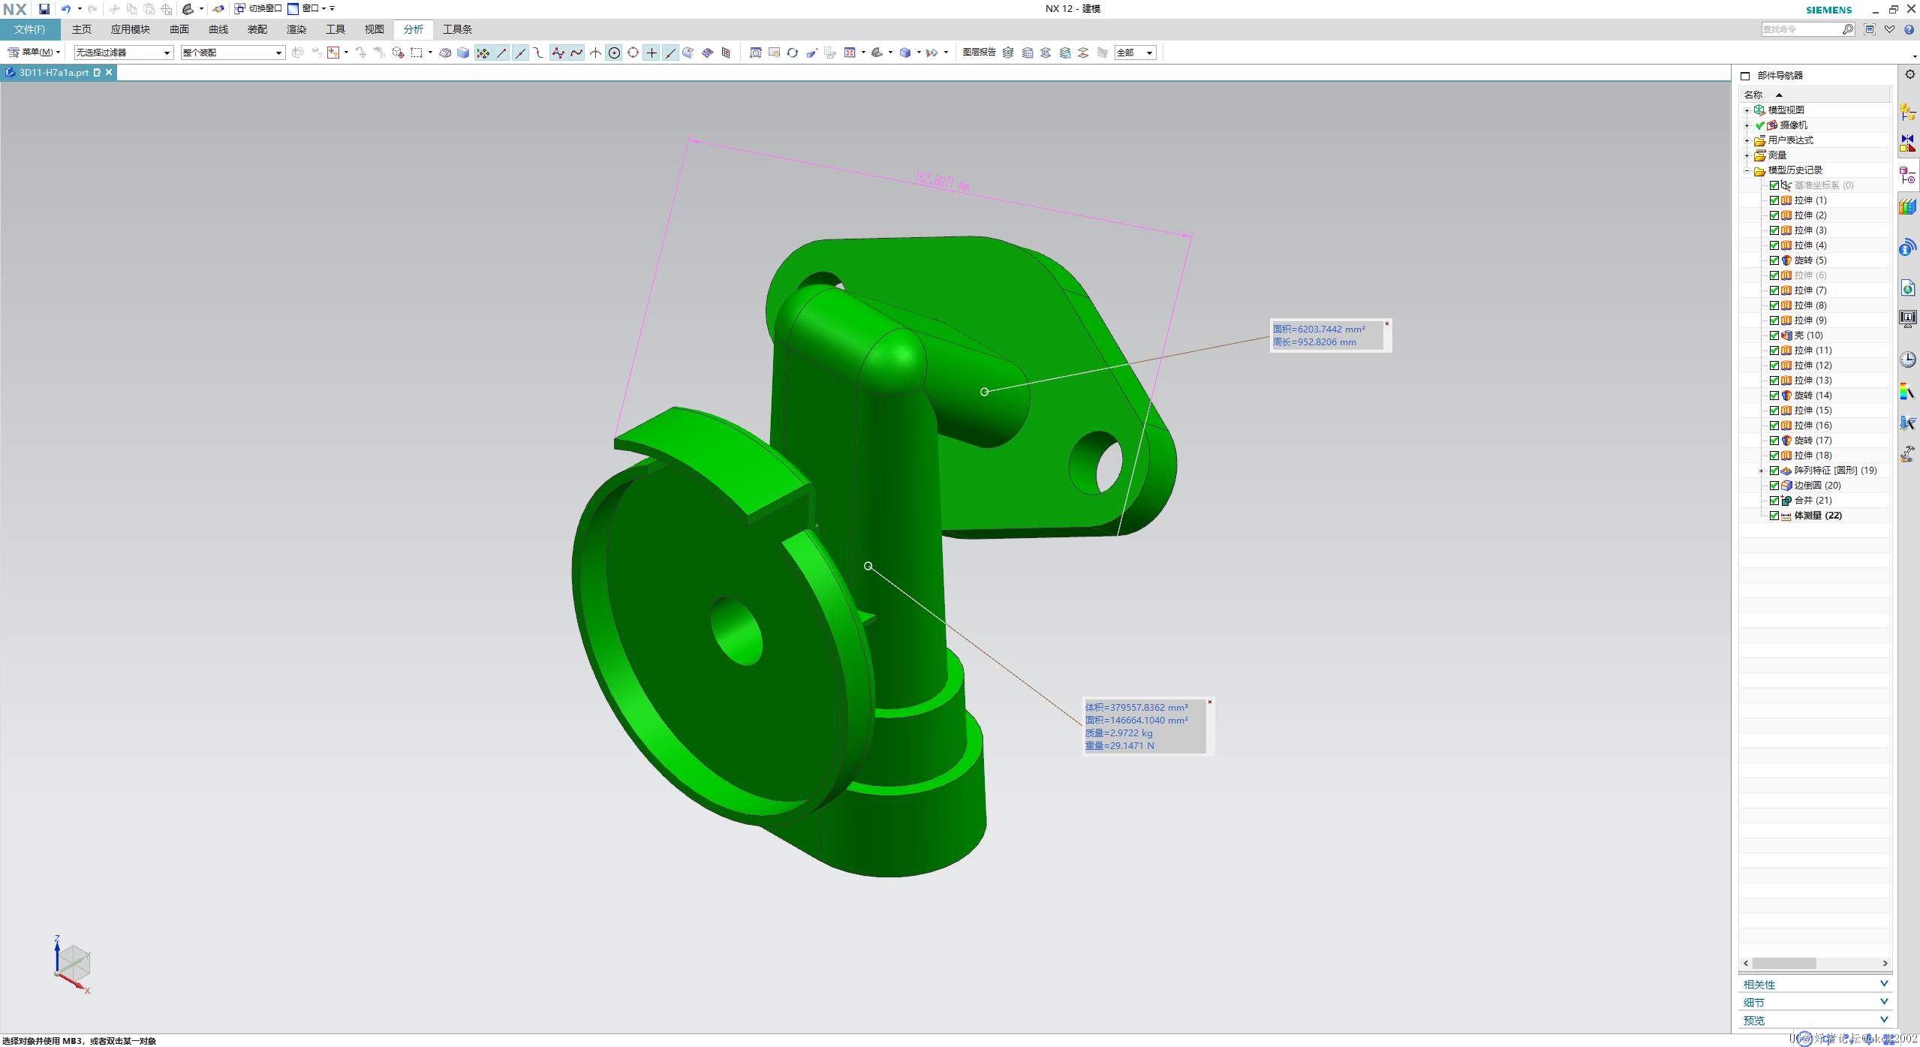Screen dimensions: 1920x1047
Task: Close the 3D11-H7a1a.prt document tab
Action: pyautogui.click(x=109, y=72)
